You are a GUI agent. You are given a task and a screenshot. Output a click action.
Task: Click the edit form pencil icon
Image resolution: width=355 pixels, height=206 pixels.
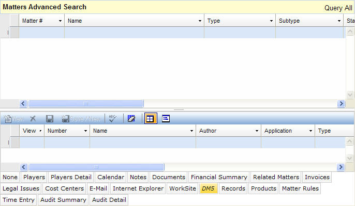click(x=131, y=119)
